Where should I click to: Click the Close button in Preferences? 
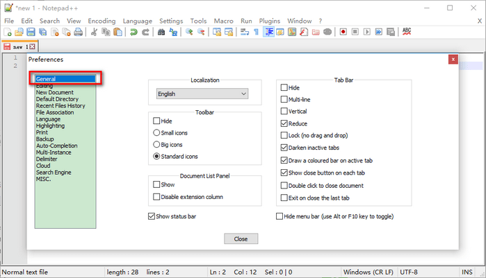241,238
